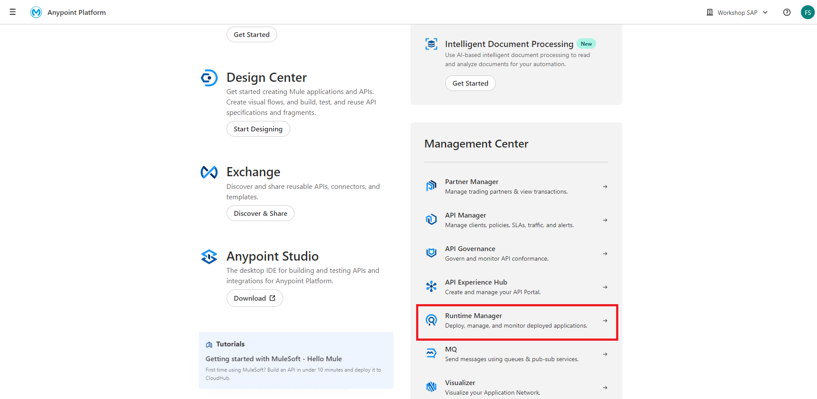The image size is (817, 399).
Task: Click 'Visualize your Application Network.' text
Action: [x=492, y=392]
